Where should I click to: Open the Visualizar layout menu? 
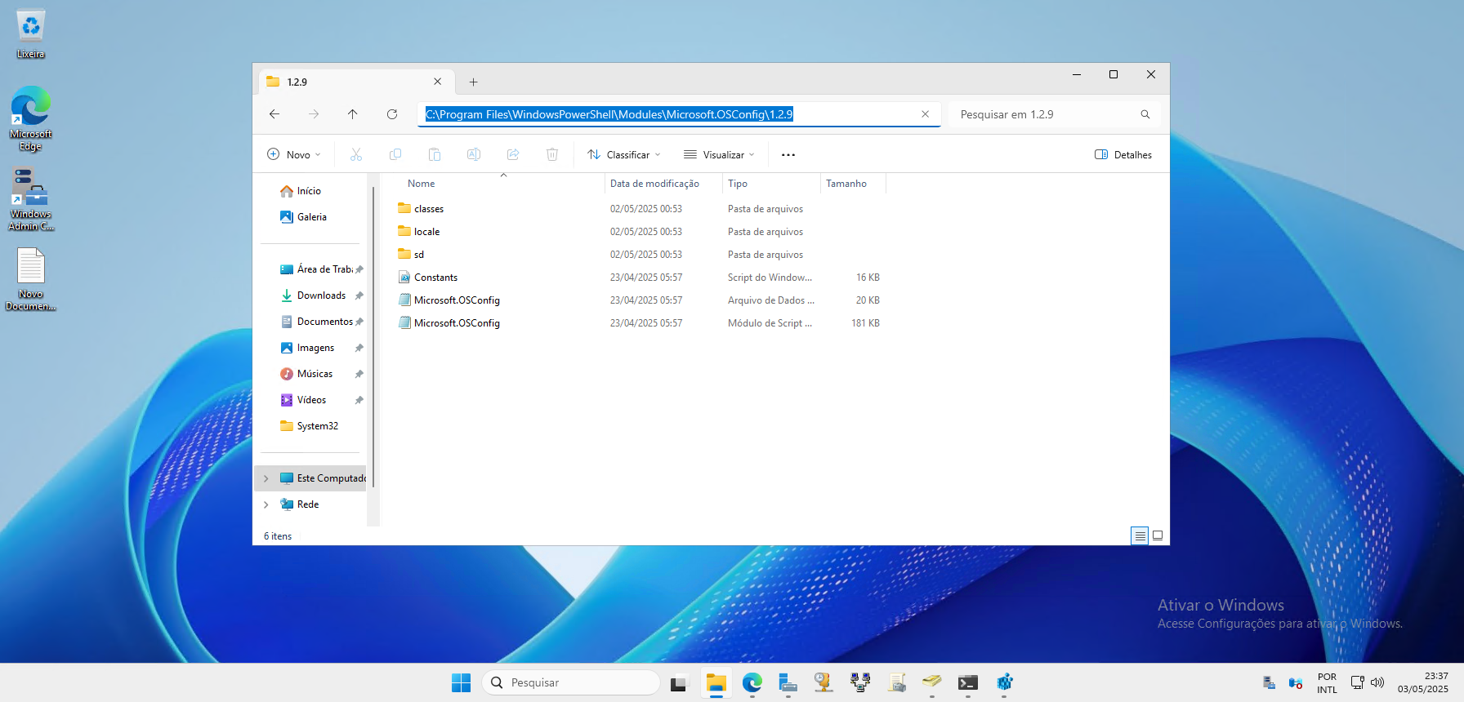pos(719,154)
